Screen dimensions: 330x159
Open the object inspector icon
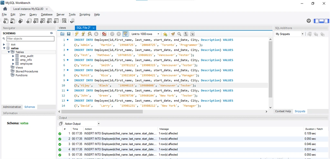point(21,21)
